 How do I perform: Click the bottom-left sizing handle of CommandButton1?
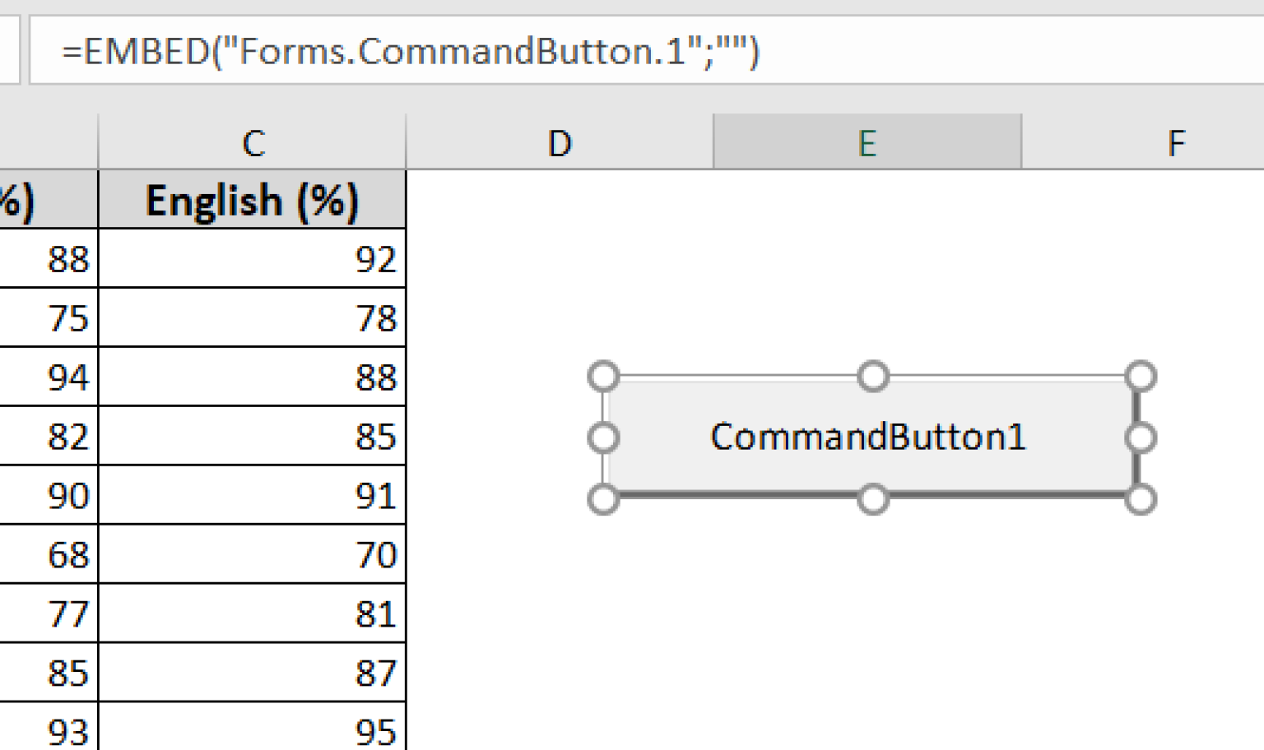[x=603, y=498]
